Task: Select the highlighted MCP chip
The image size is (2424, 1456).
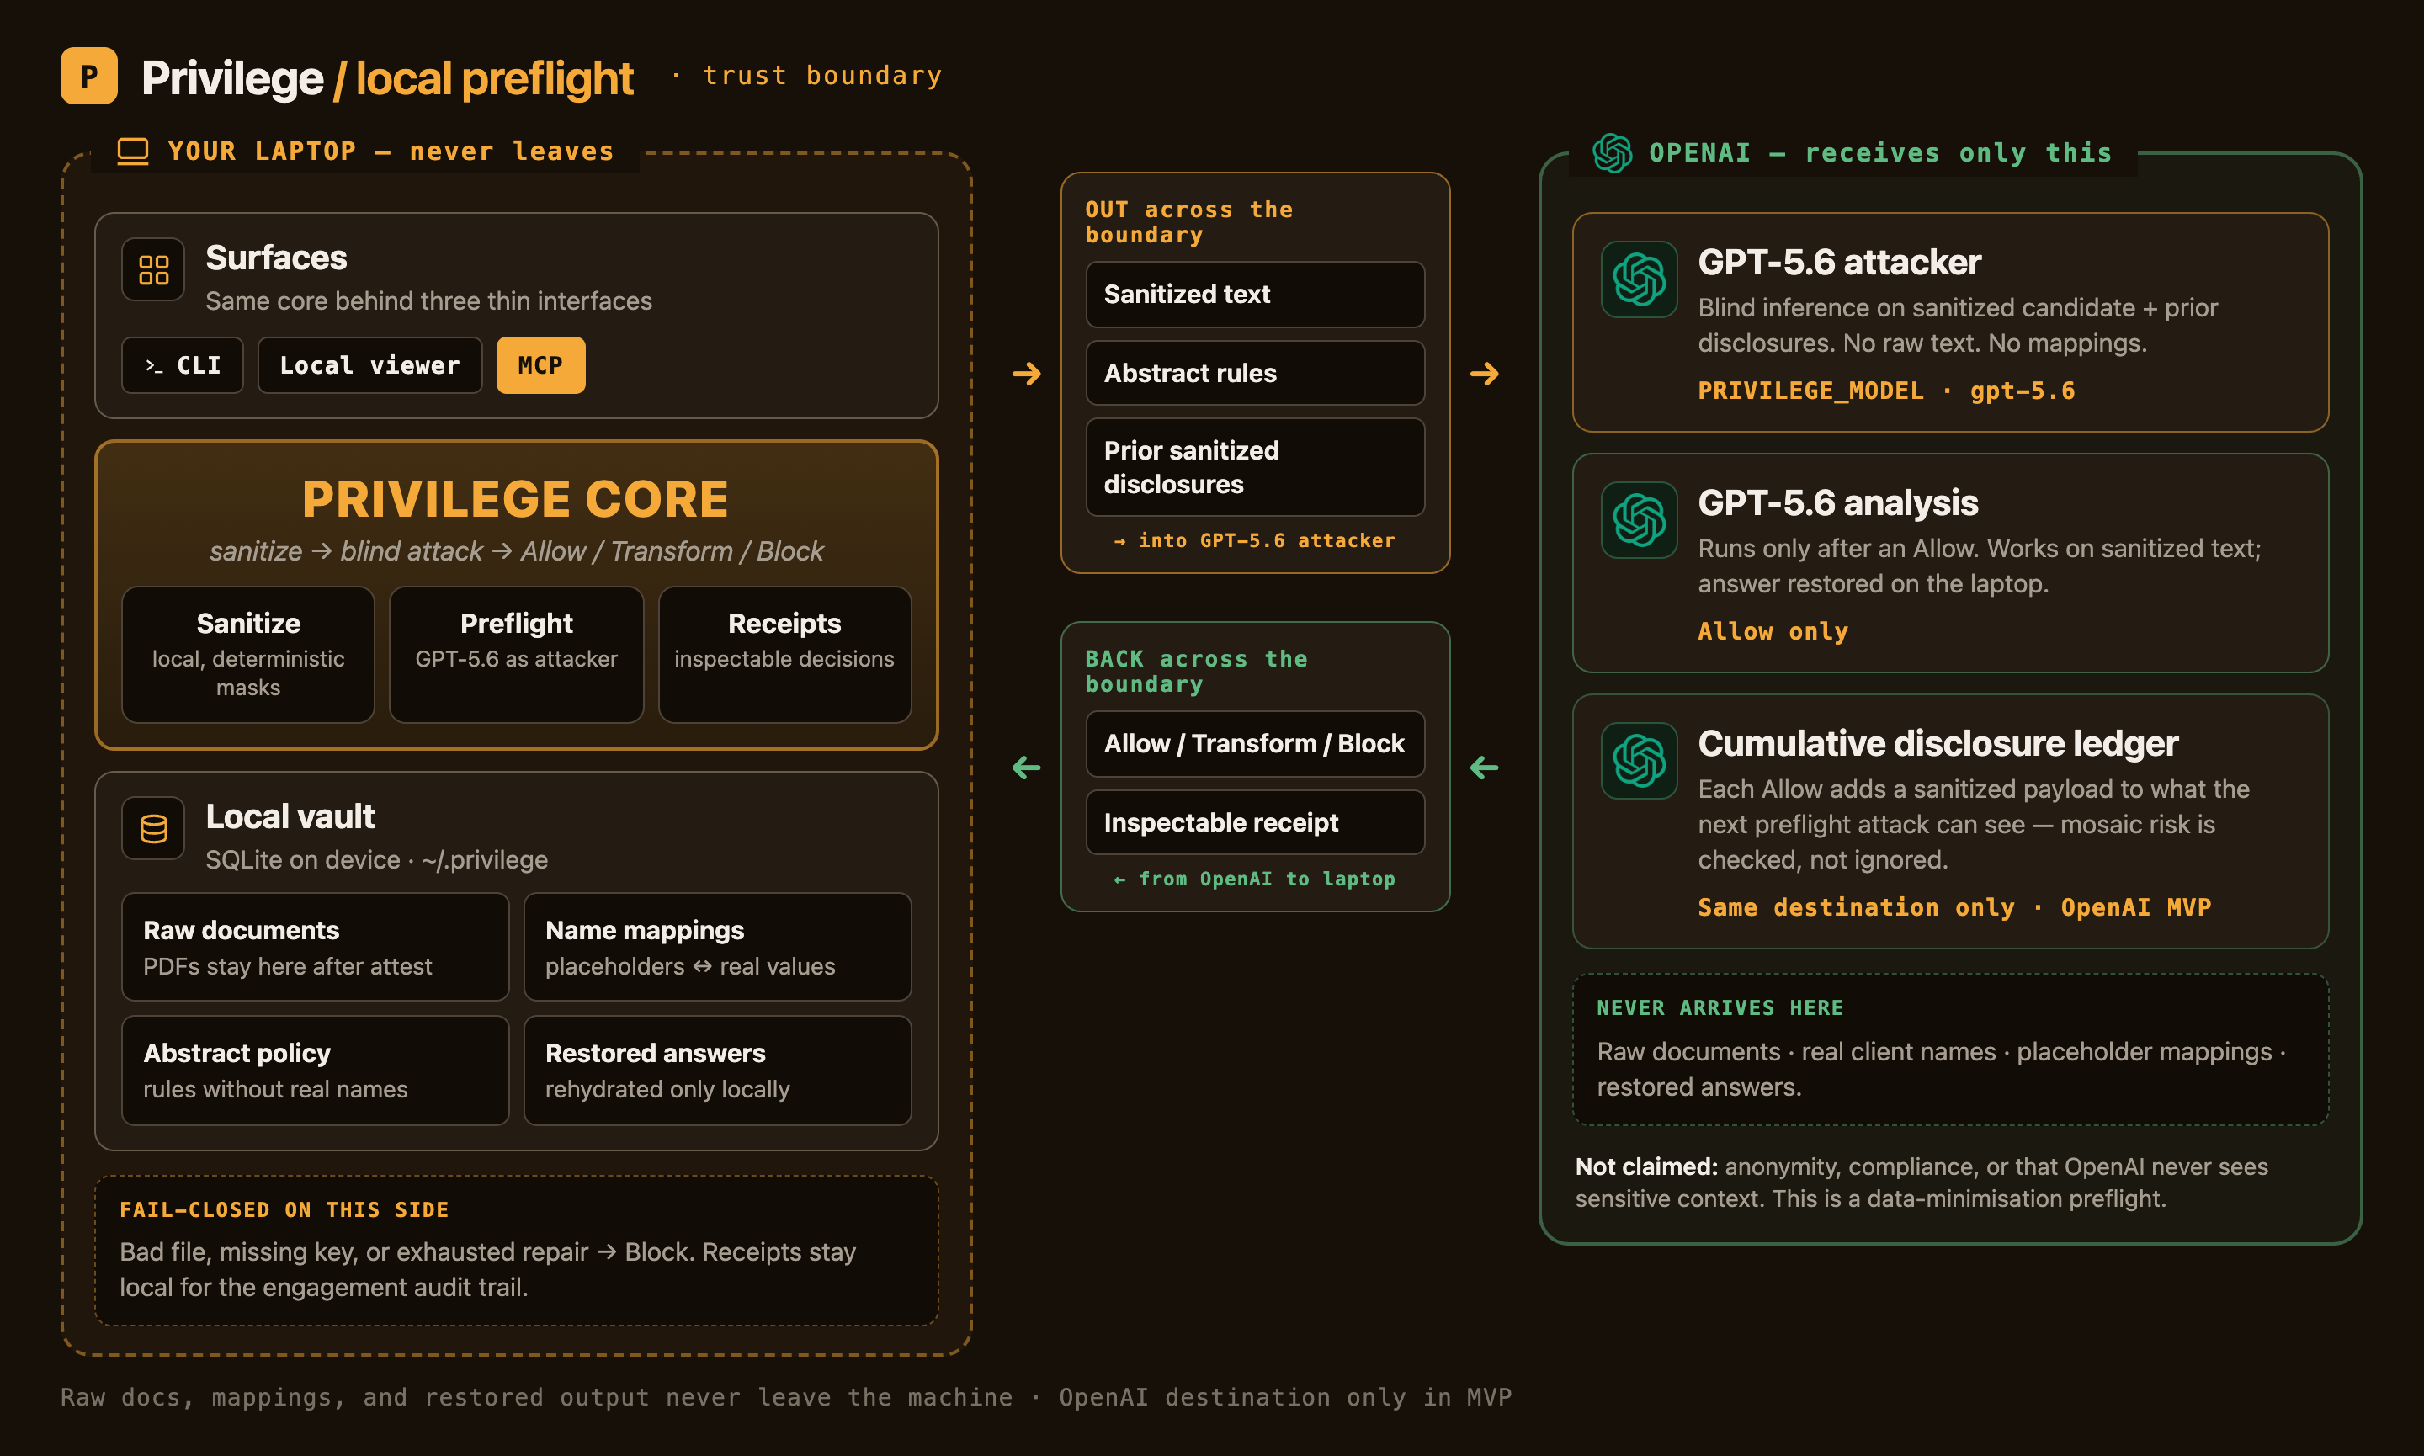Action: pos(540,365)
